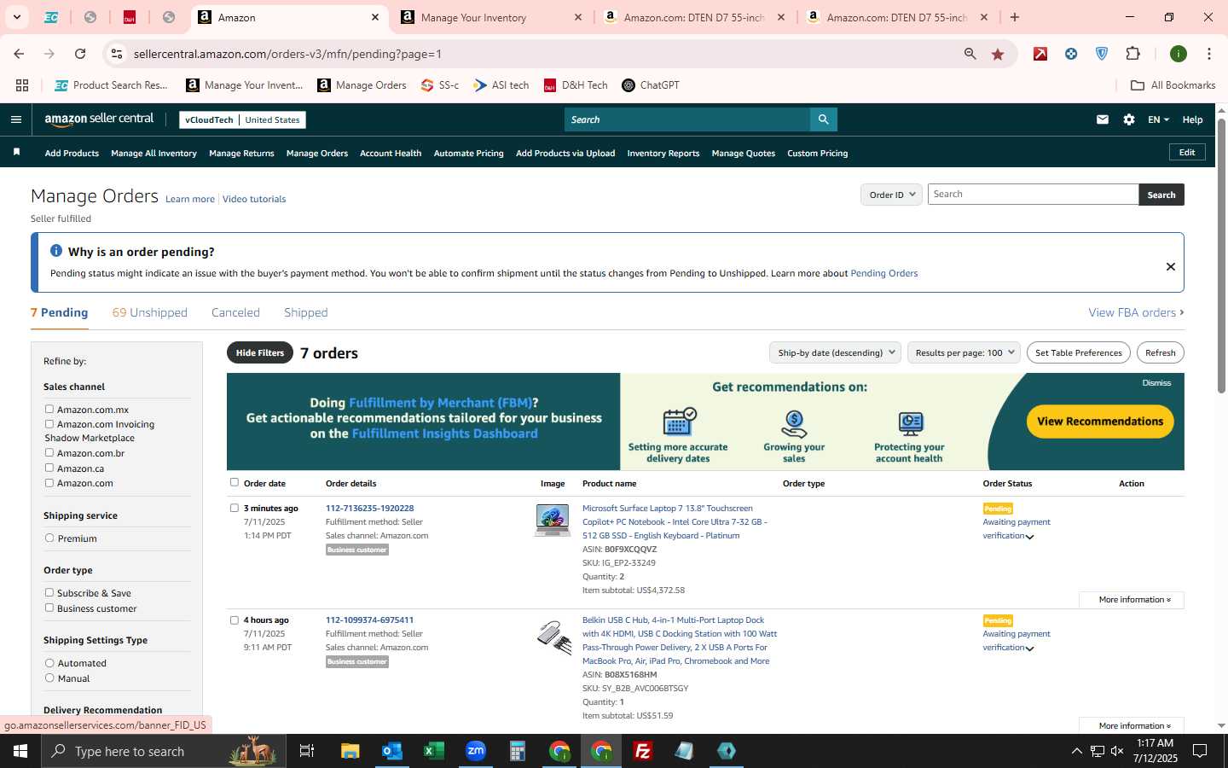Click the orders Refresh button
Viewport: 1228px width, 768px height.
[1161, 352]
